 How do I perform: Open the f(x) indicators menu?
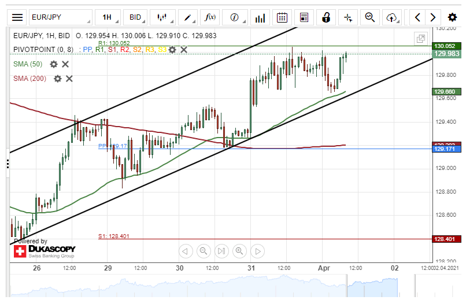coord(210,17)
